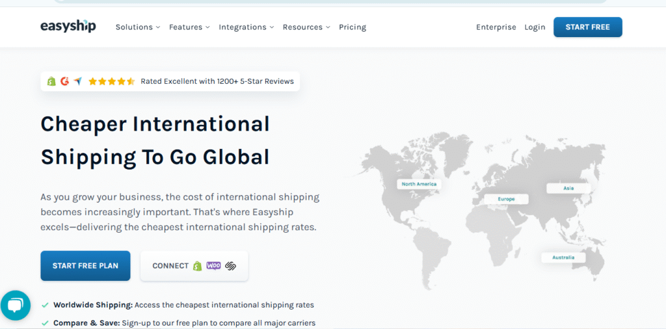The width and height of the screenshot is (666, 329).
Task: Select the North America map label
Action: 420,184
